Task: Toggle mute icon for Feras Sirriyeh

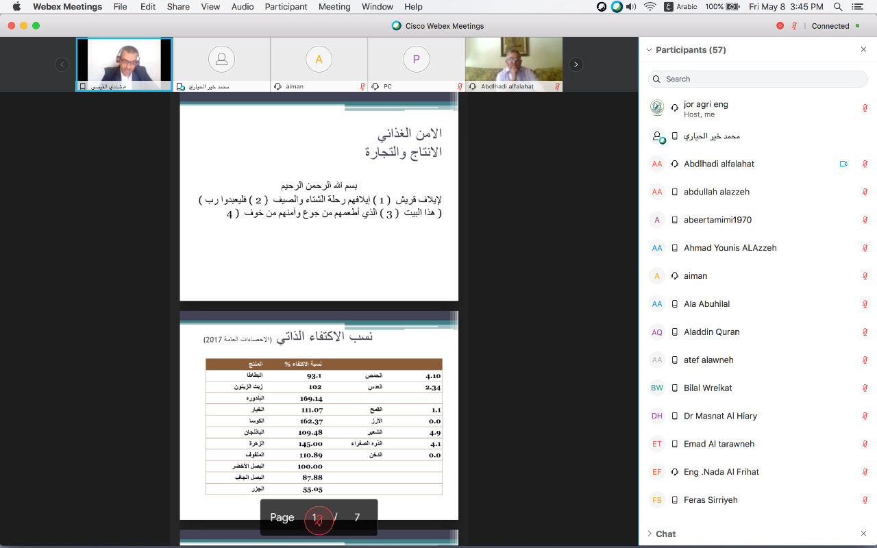Action: click(x=865, y=500)
